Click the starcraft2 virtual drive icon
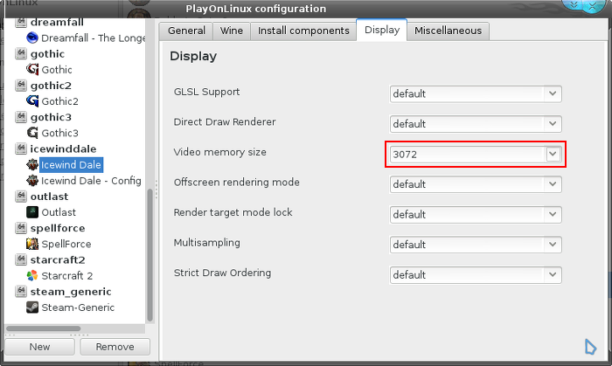The width and height of the screenshot is (612, 366). (x=21, y=259)
